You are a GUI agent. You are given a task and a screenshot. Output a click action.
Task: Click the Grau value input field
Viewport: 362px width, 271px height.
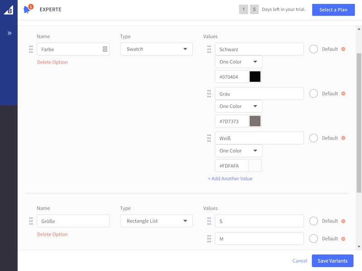click(259, 93)
